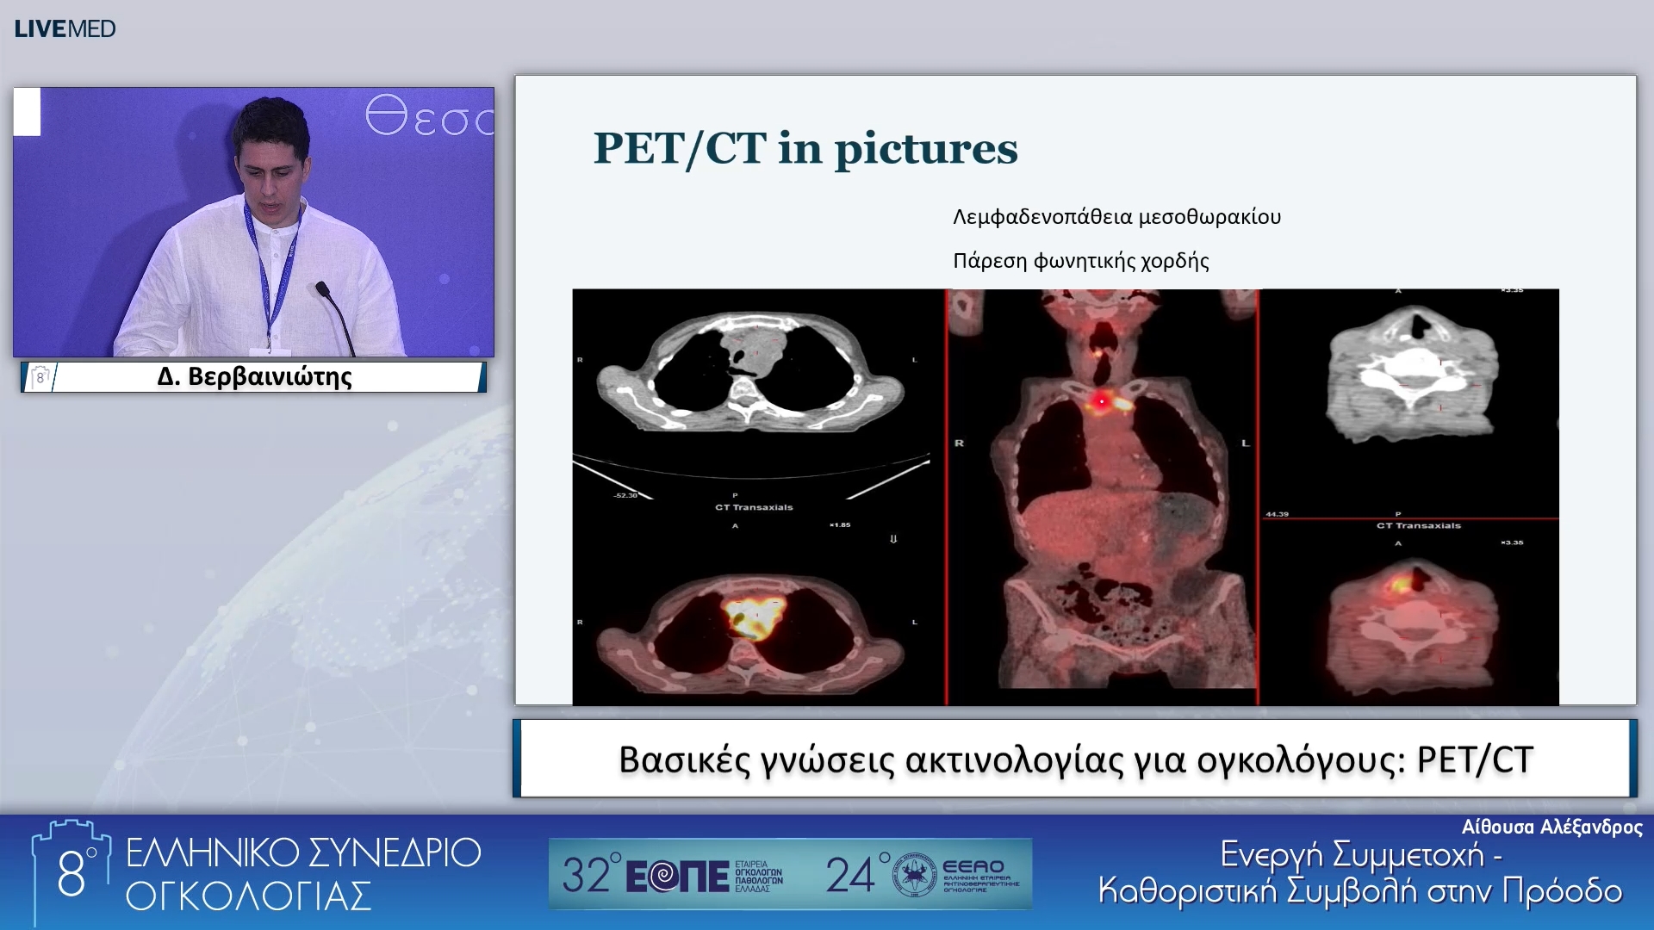The height and width of the screenshot is (930, 1654).
Task: Click the bottom-right fused neck PET image
Action: point(1413,626)
